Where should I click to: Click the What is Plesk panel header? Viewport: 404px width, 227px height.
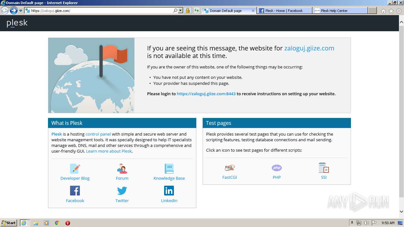point(122,123)
